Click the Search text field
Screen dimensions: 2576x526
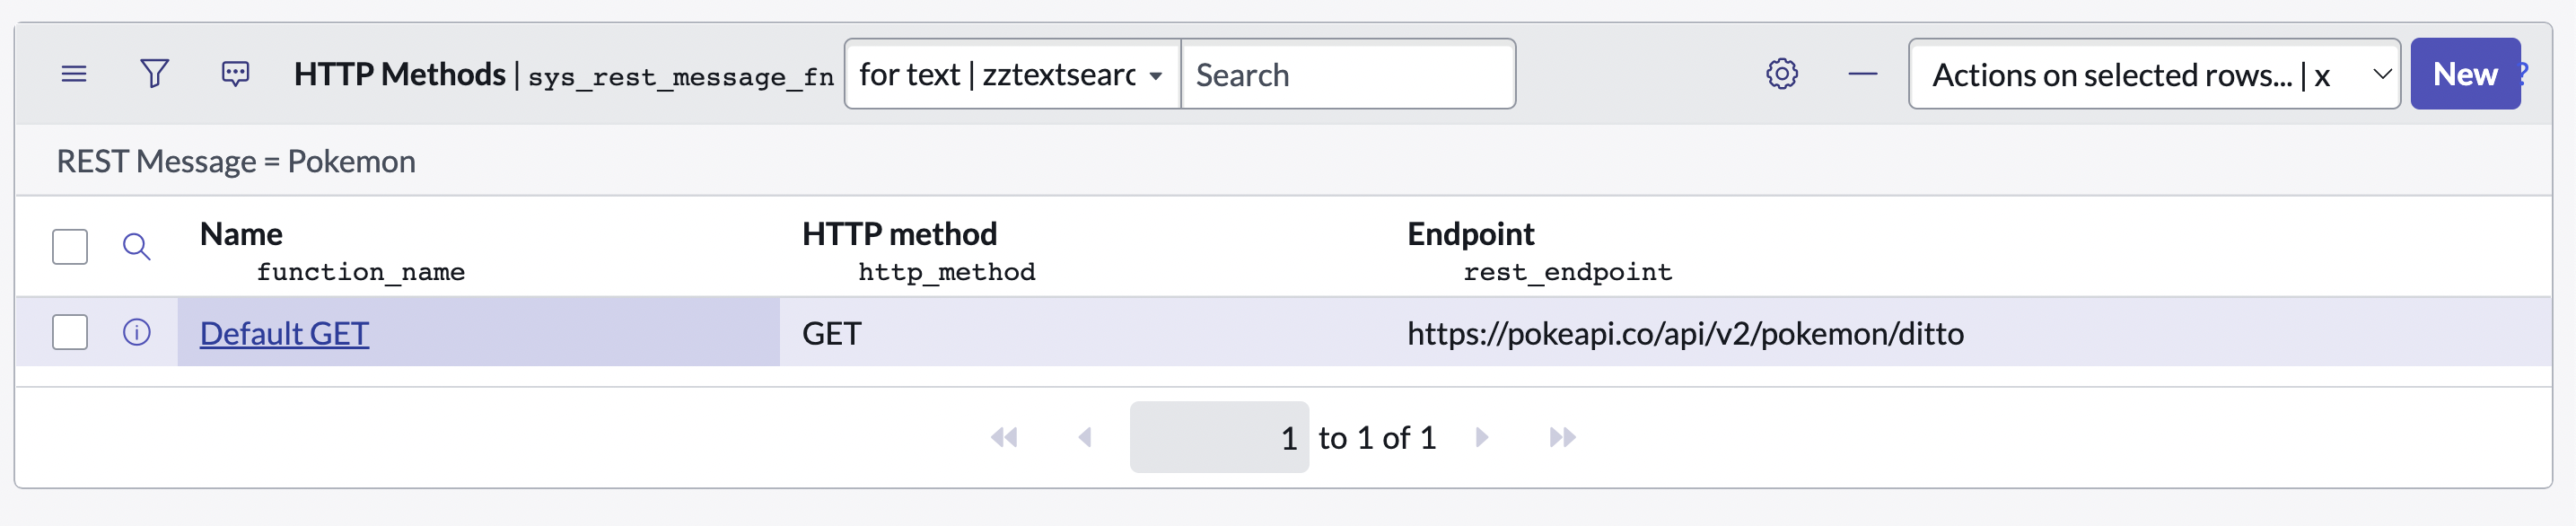tap(1347, 74)
